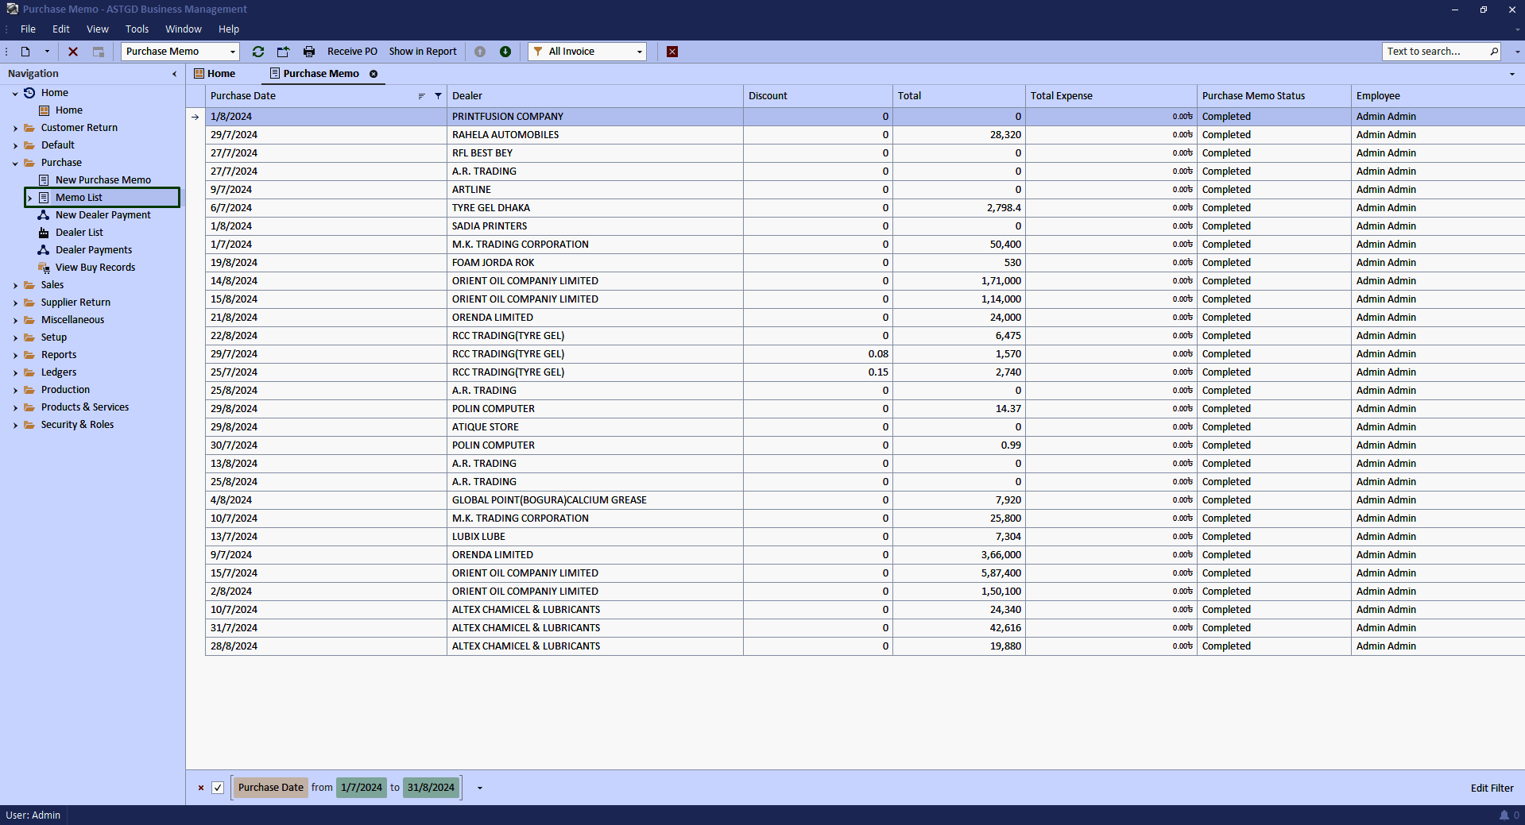Click the New document icon in toolbar

(25, 52)
